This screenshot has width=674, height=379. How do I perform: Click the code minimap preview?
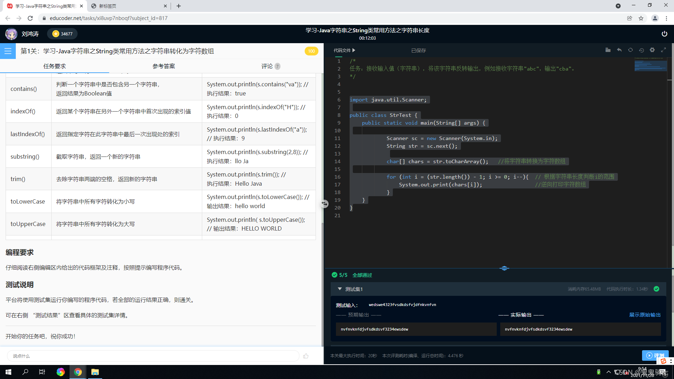[650, 65]
